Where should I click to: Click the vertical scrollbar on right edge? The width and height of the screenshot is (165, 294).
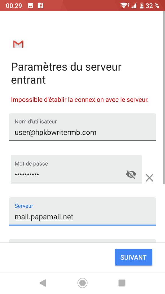click(164, 98)
